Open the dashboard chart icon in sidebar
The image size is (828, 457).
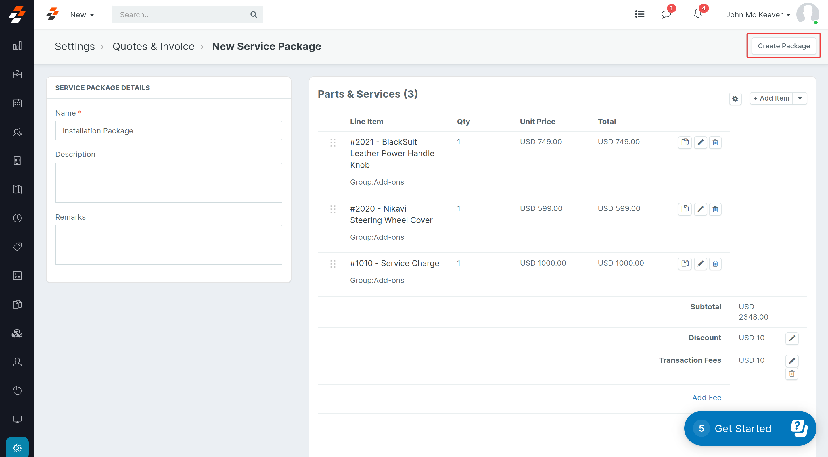[17, 46]
